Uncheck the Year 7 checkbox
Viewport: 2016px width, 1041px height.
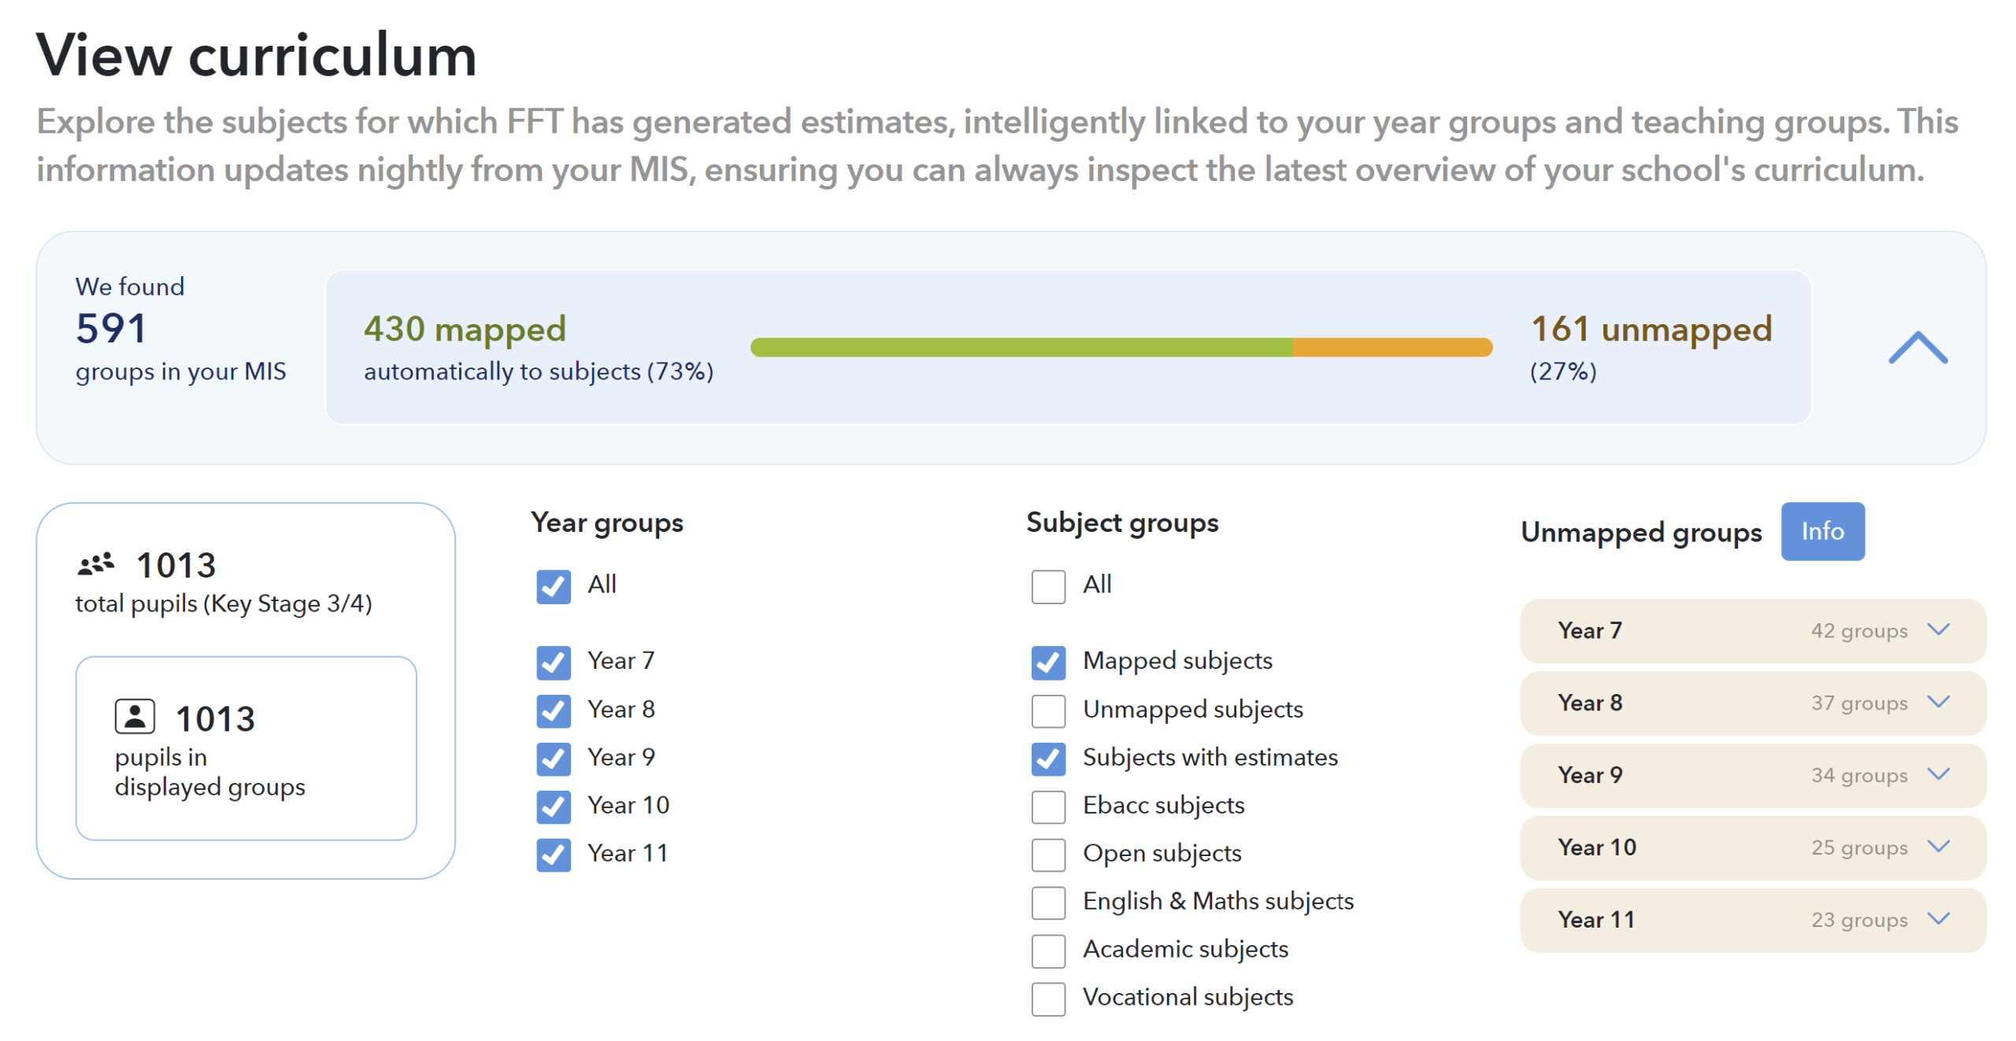click(554, 663)
